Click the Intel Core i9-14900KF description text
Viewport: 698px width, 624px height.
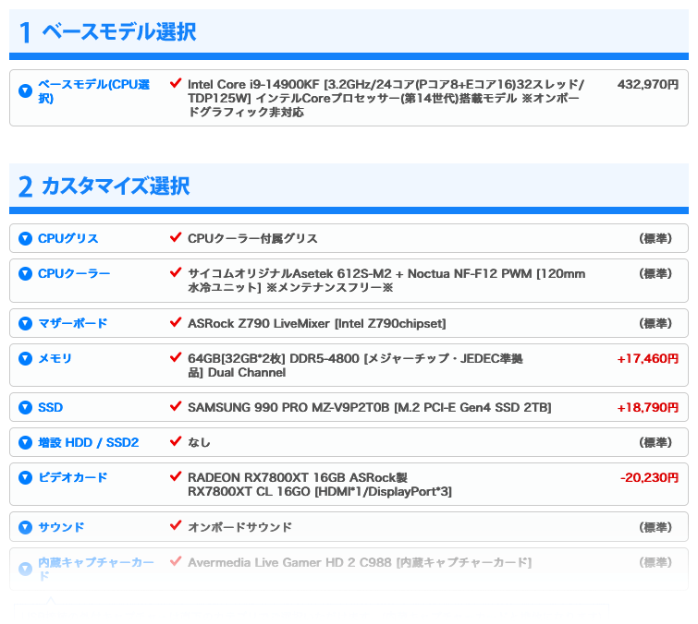386,98
